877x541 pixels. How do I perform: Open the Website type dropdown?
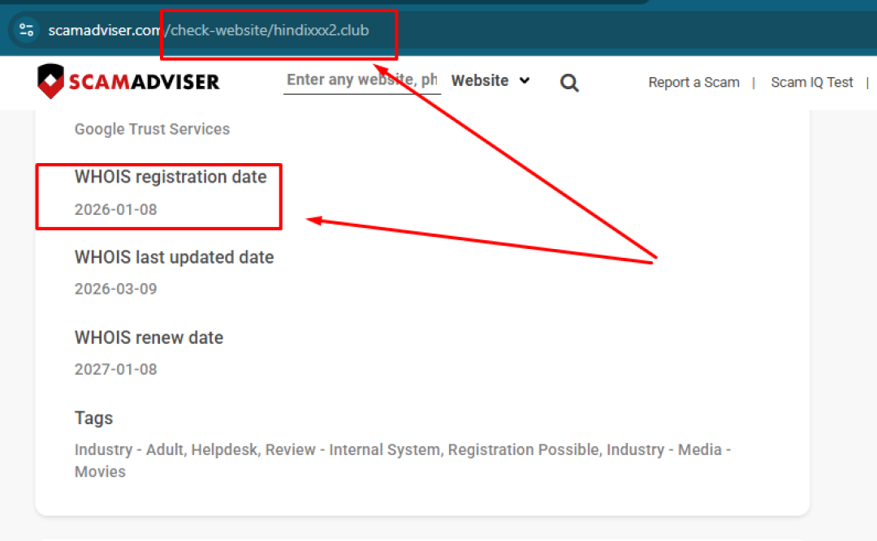(x=490, y=80)
